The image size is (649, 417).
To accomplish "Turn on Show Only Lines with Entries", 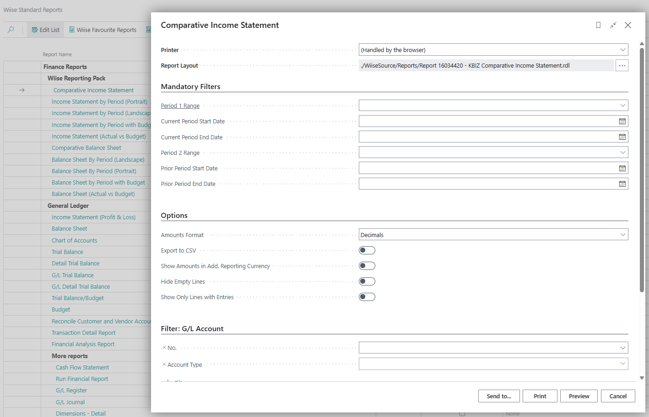I will coord(367,297).
